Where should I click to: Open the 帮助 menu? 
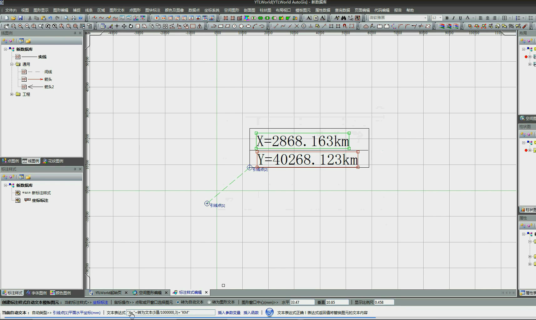click(x=410, y=10)
